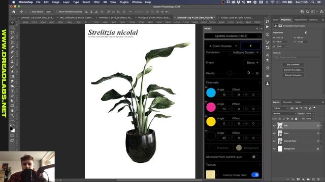Hide the Colored Plant layer
This screenshot has width=325, height=182.
274,141
